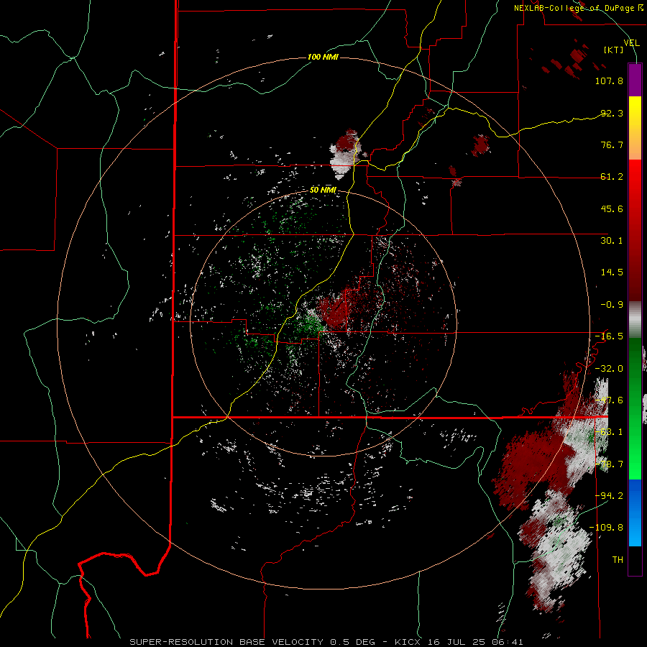Click the blue segment of the color bar

click(x=635, y=513)
